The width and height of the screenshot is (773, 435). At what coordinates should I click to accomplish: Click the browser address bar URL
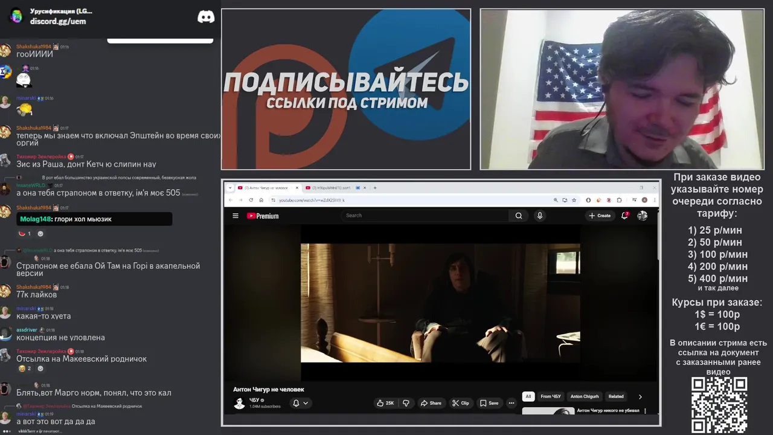click(312, 200)
